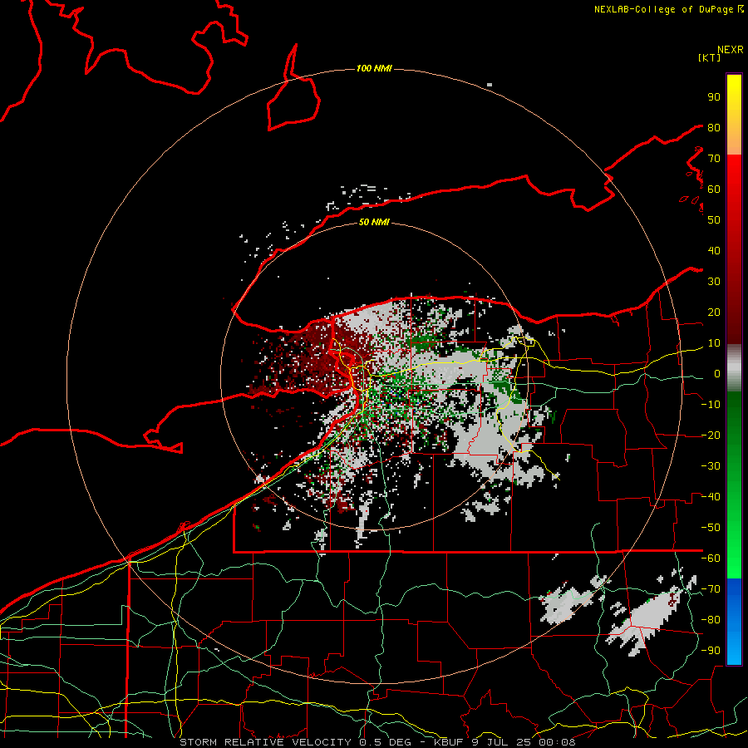Select the positive 40 scale value
Viewport: 748px width, 748px height.
click(x=714, y=251)
